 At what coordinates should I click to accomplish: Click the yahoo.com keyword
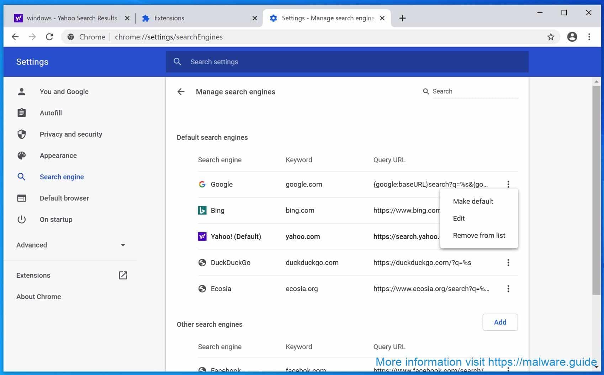tap(303, 237)
